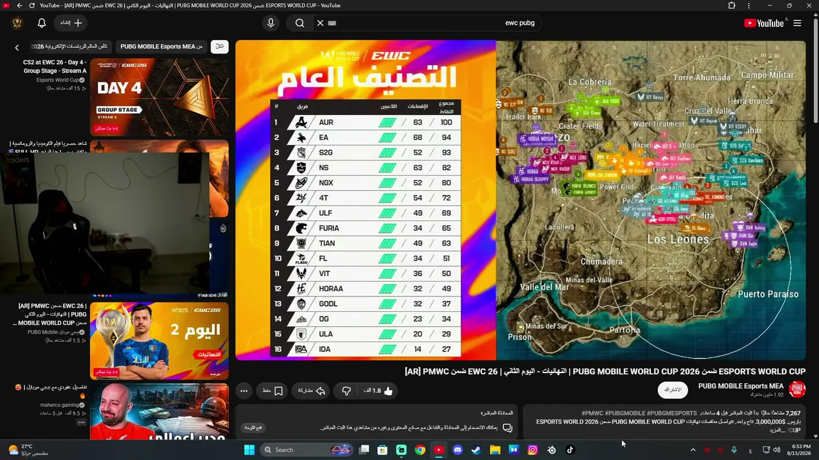Screen dimensions: 819x460
Task: Open the Create (إنشاء) button
Action: click(x=71, y=23)
